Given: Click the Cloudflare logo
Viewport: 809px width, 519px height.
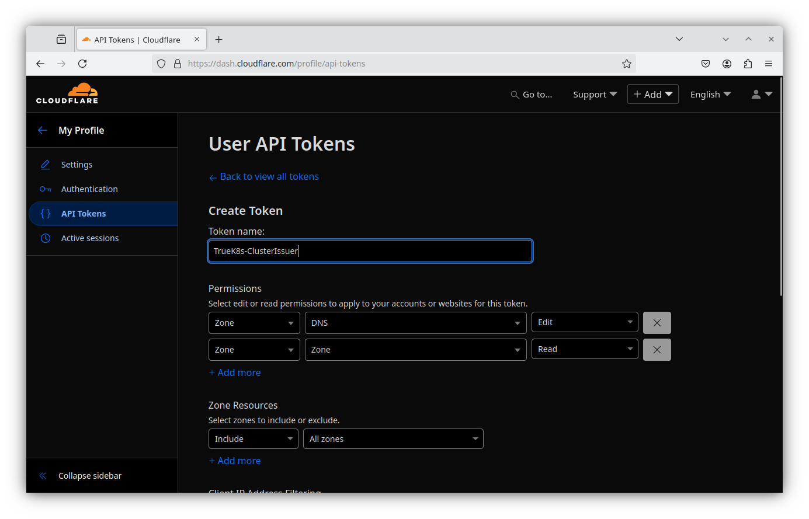Looking at the screenshot, I should pos(67,93).
